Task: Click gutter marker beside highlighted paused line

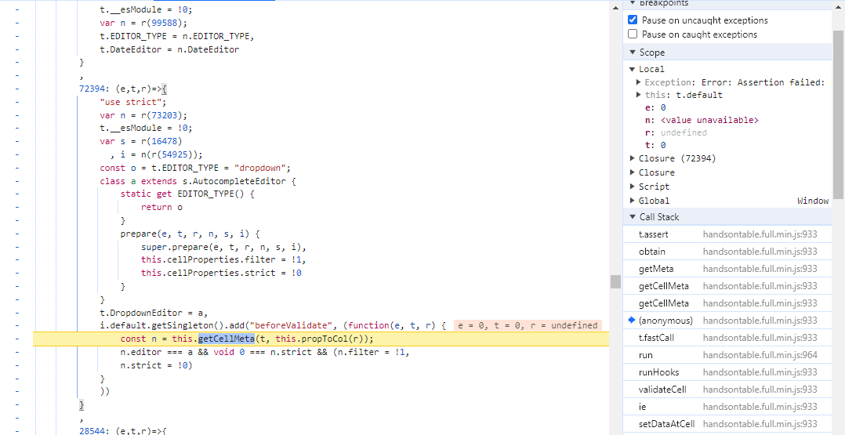Action: pyautogui.click(x=16, y=339)
